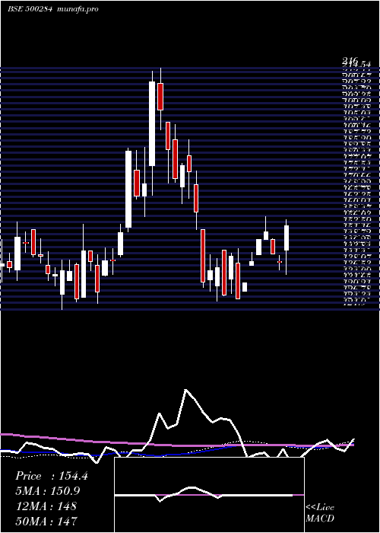Viewport: 380px width, 533px height.
Task: Click the peak of the white indicator line
Action: (185, 390)
